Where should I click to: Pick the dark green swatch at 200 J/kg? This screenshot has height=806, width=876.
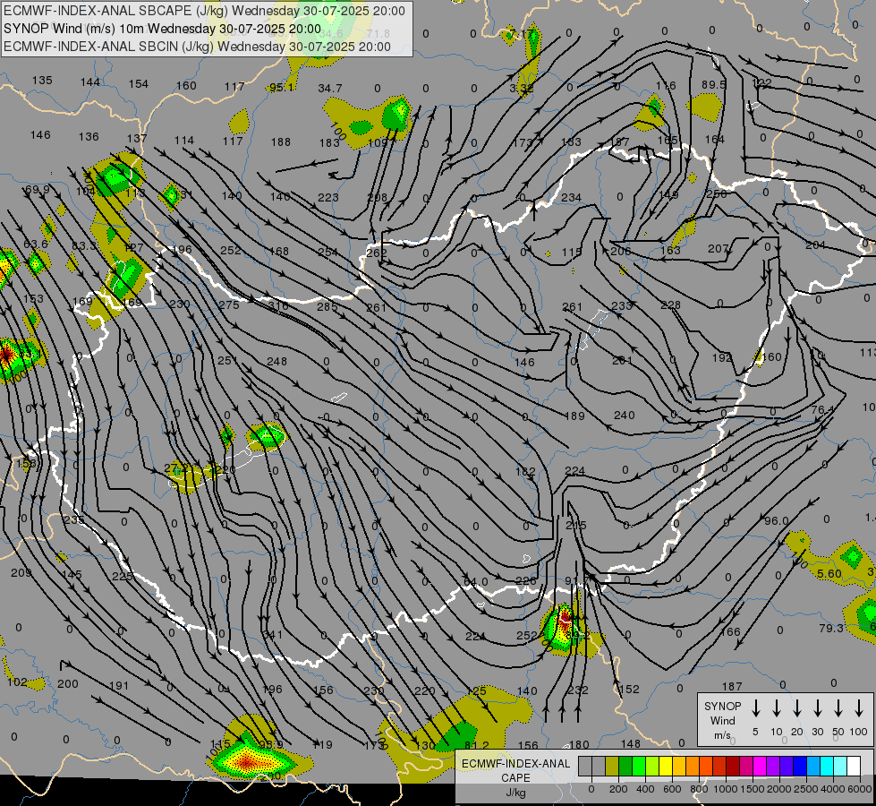tap(625, 767)
